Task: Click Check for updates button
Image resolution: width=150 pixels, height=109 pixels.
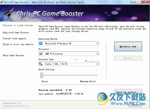Action: [128, 92]
